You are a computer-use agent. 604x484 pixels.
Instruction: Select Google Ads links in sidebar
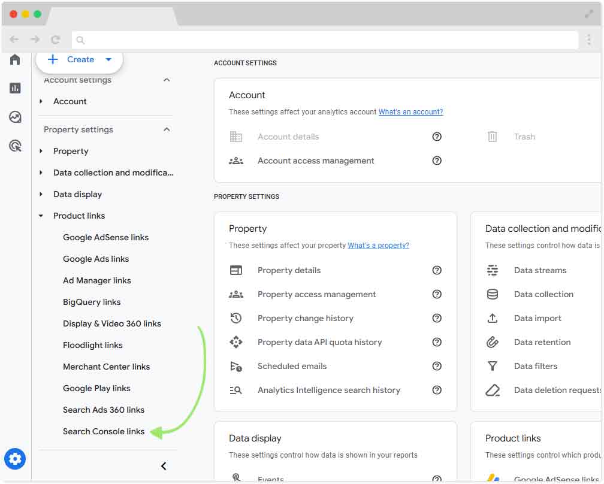point(96,259)
